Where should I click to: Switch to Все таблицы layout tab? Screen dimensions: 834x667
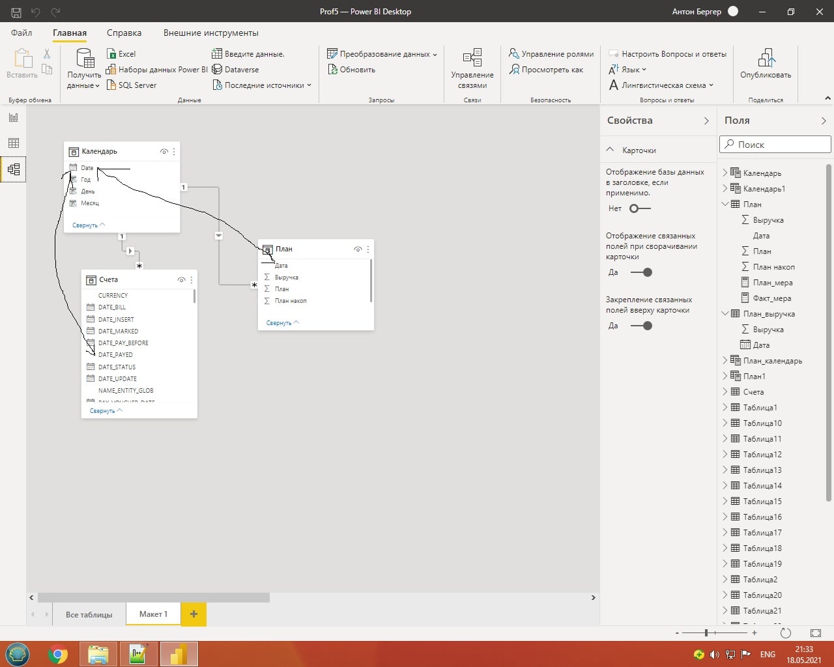pyautogui.click(x=89, y=614)
